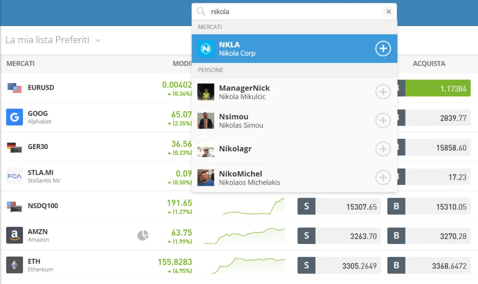This screenshot has width=478, height=284.
Task: Click the Nikola Corp logo icon
Action: click(206, 48)
